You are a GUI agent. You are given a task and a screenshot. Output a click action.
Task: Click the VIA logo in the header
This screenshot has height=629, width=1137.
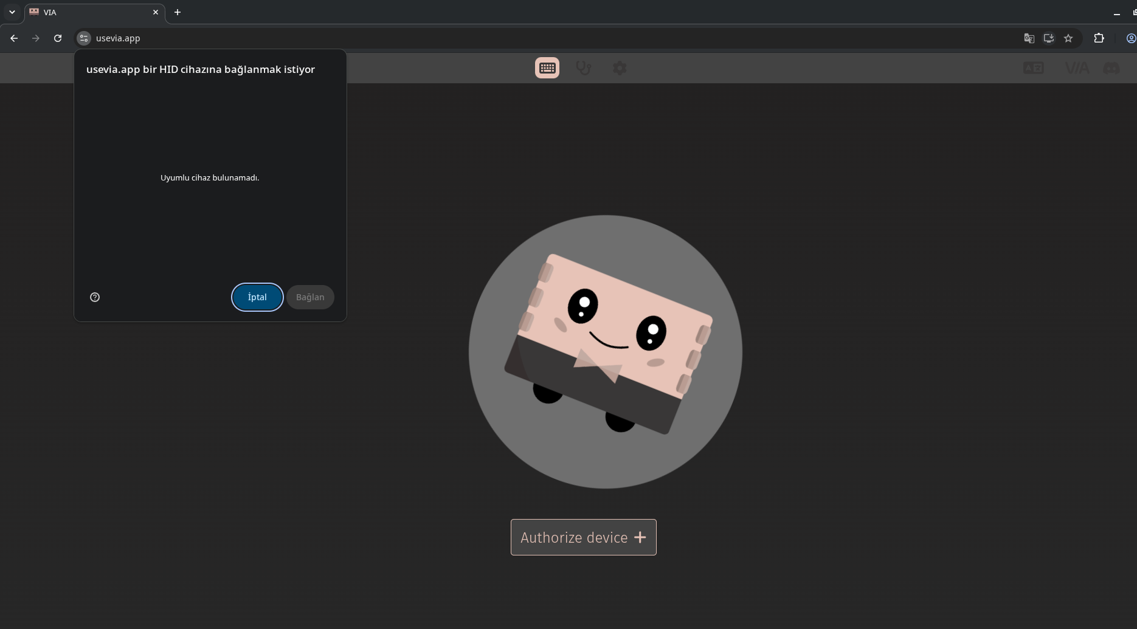pyautogui.click(x=1077, y=68)
